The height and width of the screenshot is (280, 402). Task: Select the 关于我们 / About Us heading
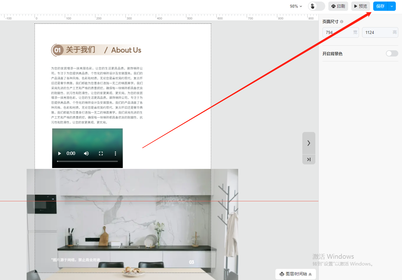tap(97, 50)
